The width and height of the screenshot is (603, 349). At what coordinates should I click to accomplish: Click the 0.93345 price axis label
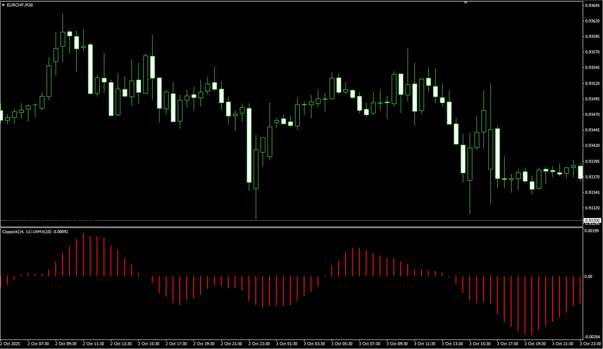click(x=593, y=192)
